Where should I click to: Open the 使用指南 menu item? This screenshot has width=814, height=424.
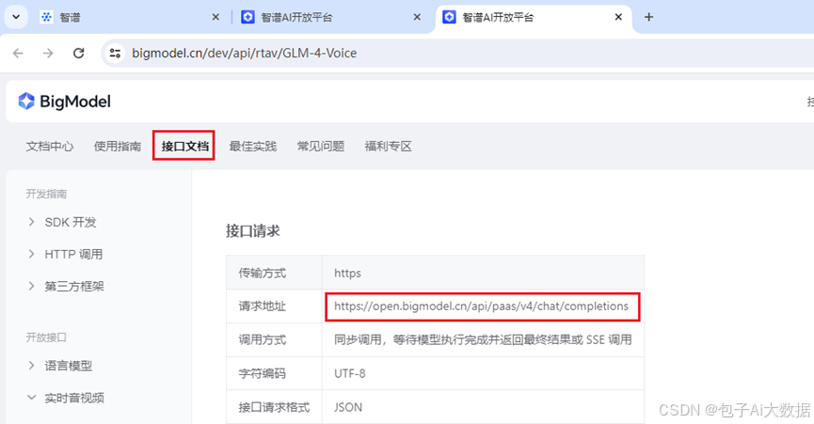[x=118, y=146]
